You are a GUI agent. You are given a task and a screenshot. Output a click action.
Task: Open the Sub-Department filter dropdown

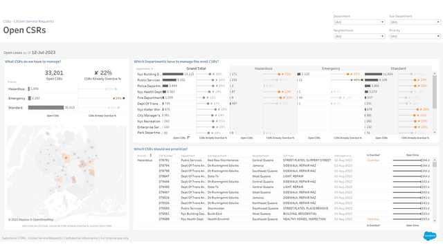(x=415, y=22)
